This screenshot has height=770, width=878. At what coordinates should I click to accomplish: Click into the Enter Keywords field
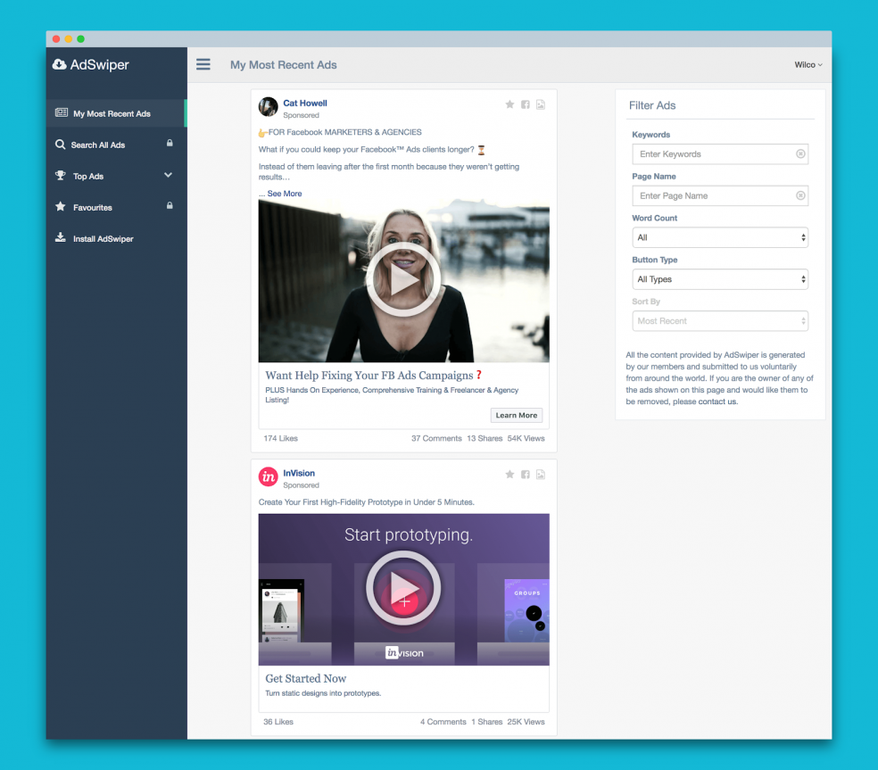pos(712,154)
